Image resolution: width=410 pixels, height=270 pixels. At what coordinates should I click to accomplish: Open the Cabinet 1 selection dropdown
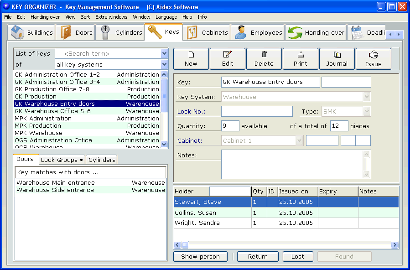tap(298, 140)
